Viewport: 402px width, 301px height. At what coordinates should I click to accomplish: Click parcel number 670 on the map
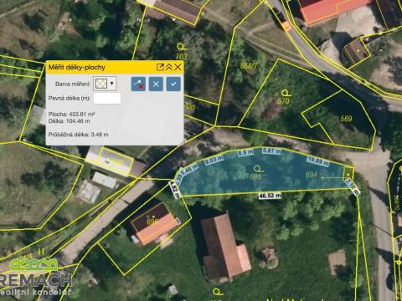click(x=283, y=101)
